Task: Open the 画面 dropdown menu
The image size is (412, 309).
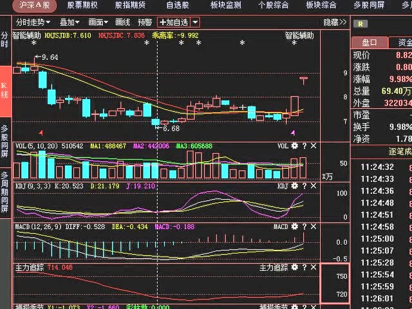Action: (x=98, y=23)
